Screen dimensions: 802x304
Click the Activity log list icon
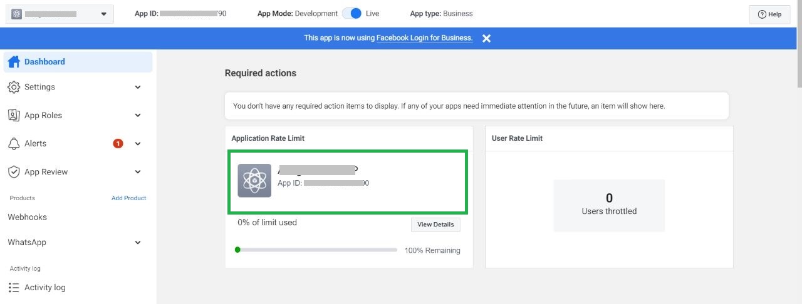pos(14,288)
